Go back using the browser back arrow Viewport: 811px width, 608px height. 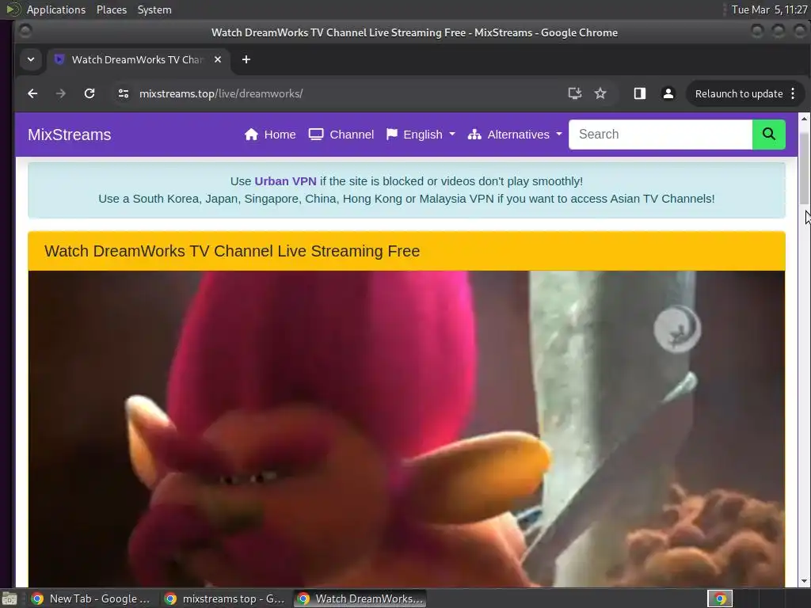click(32, 93)
